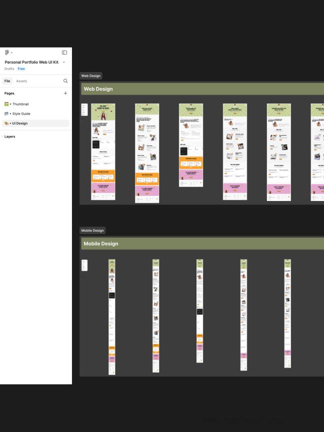
Task: Select the first mobile design frame
Action: [x=112, y=317]
